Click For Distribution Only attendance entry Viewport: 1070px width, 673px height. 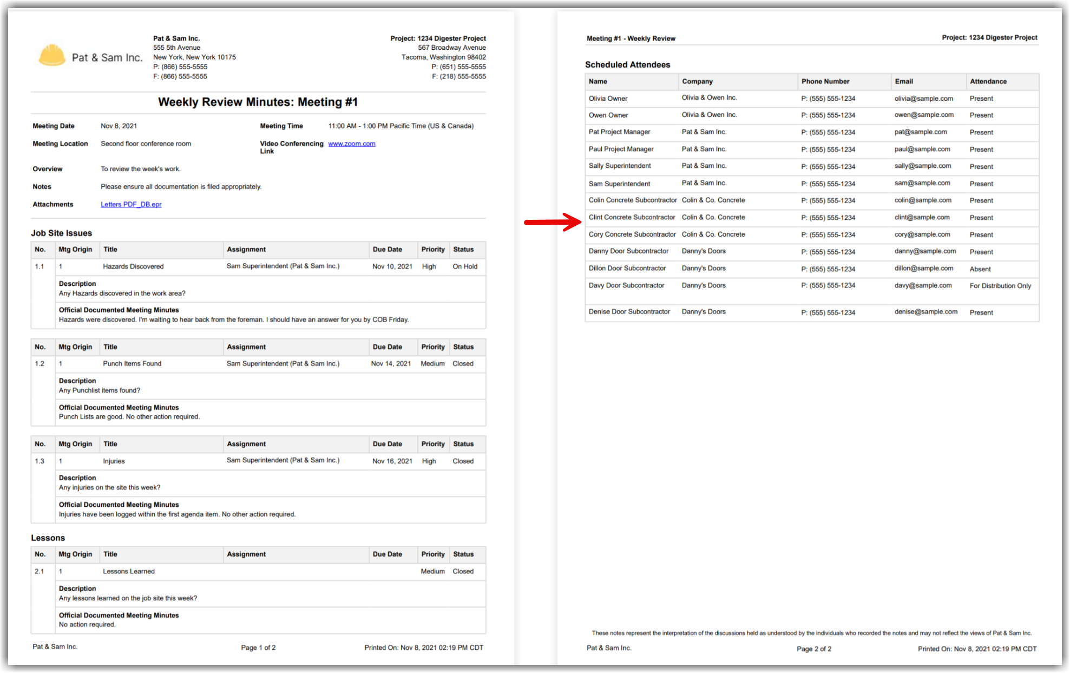pyautogui.click(x=1000, y=286)
